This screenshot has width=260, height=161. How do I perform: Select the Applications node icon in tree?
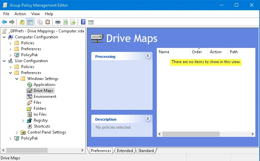30,85
